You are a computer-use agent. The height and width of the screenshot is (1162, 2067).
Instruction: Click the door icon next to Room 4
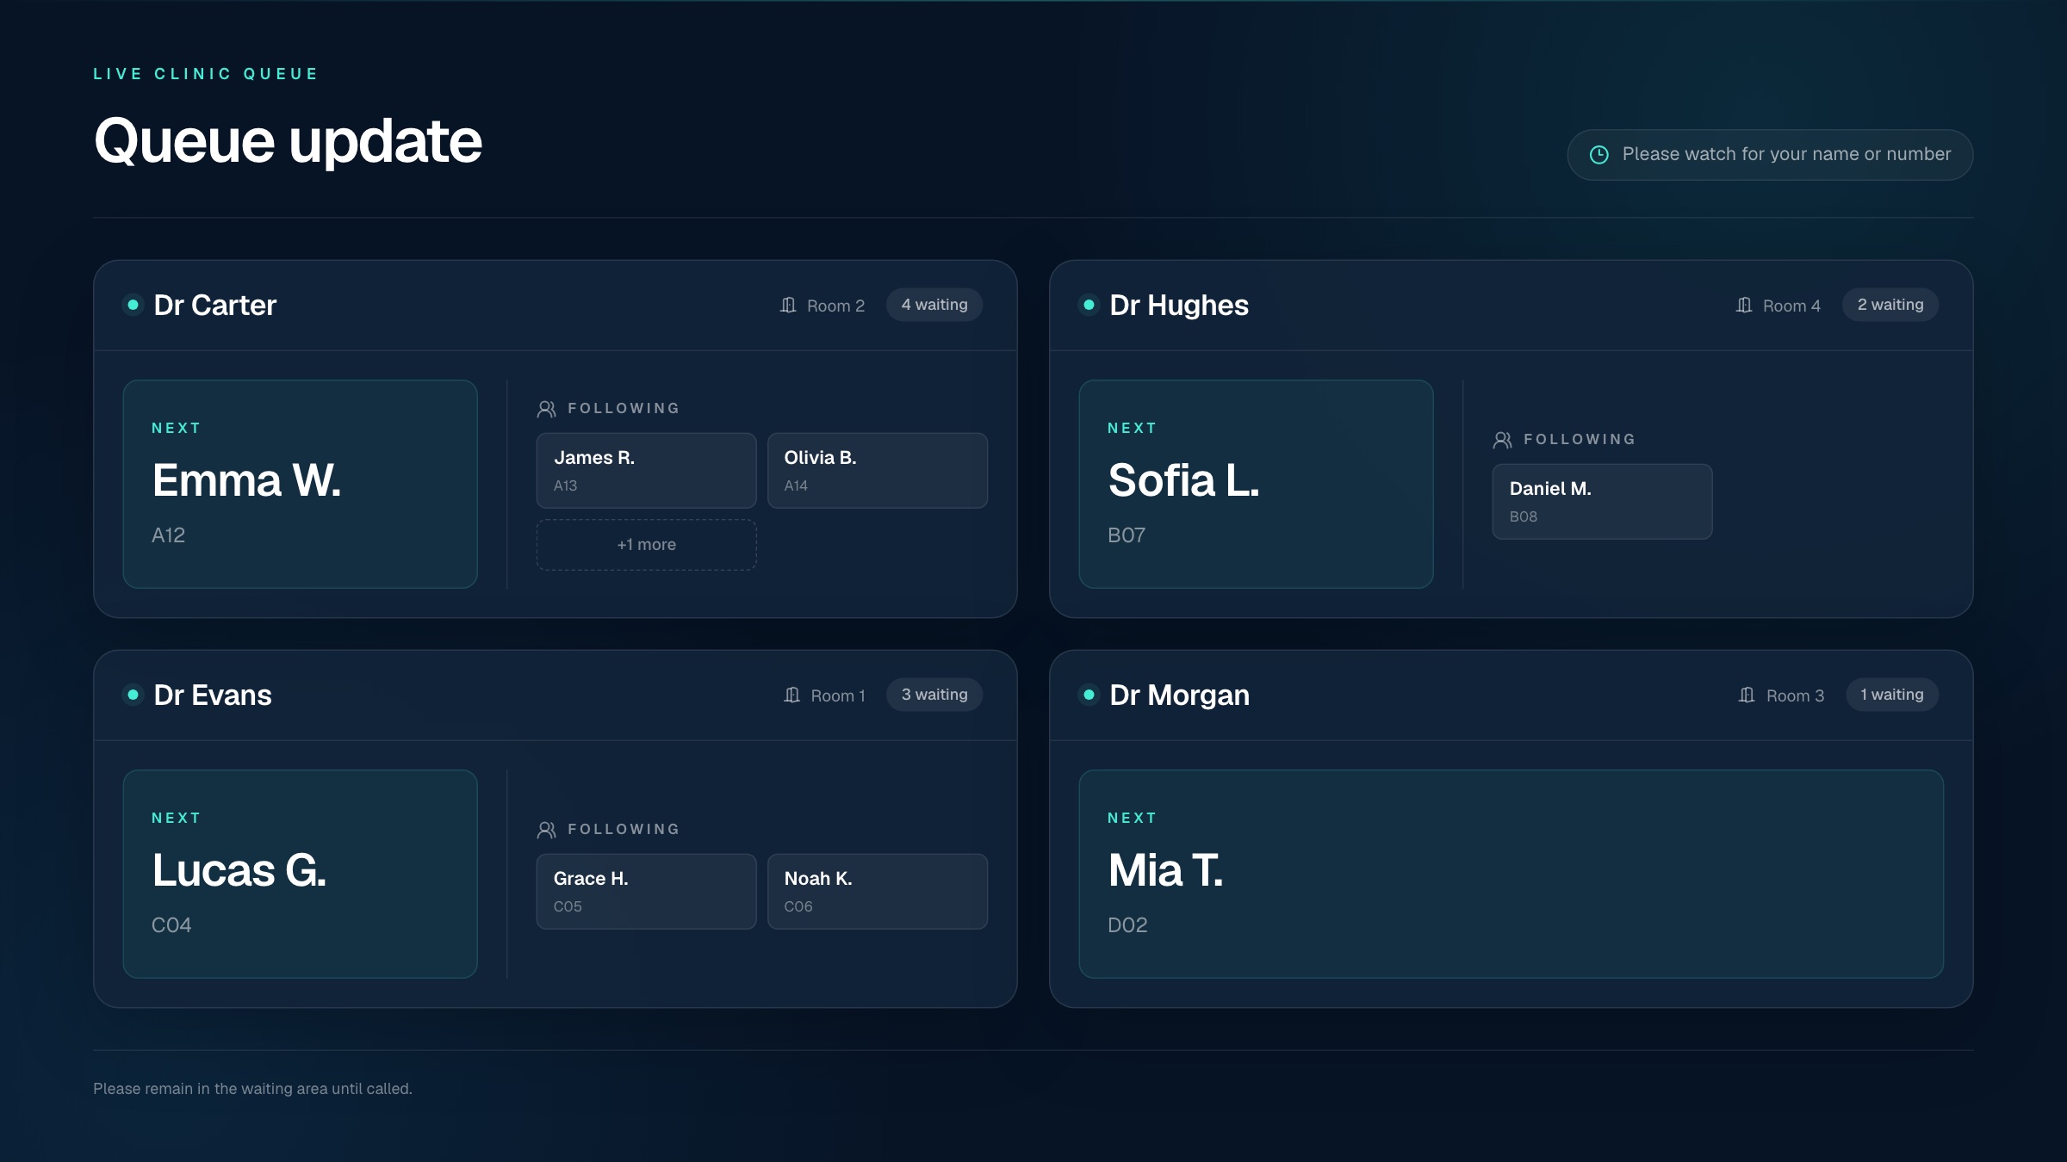[1744, 306]
